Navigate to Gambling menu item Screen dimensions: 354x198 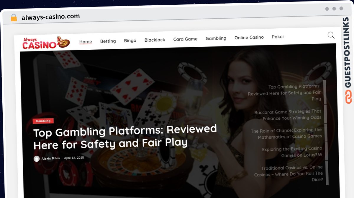(x=216, y=38)
